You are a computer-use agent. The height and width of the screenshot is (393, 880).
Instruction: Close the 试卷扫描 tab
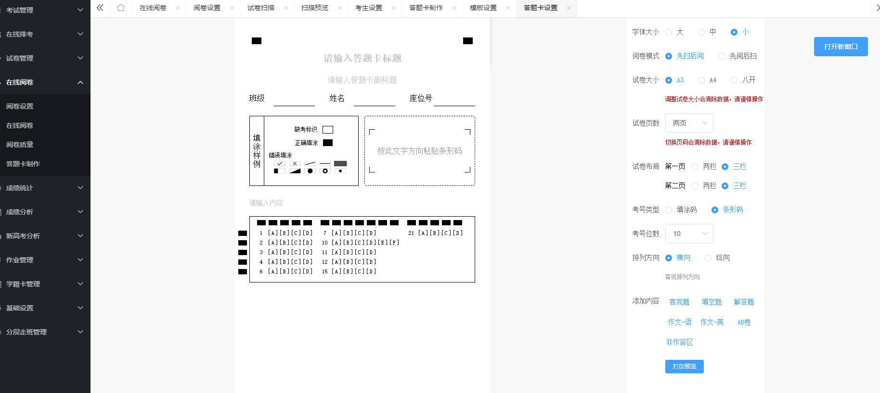coord(286,8)
